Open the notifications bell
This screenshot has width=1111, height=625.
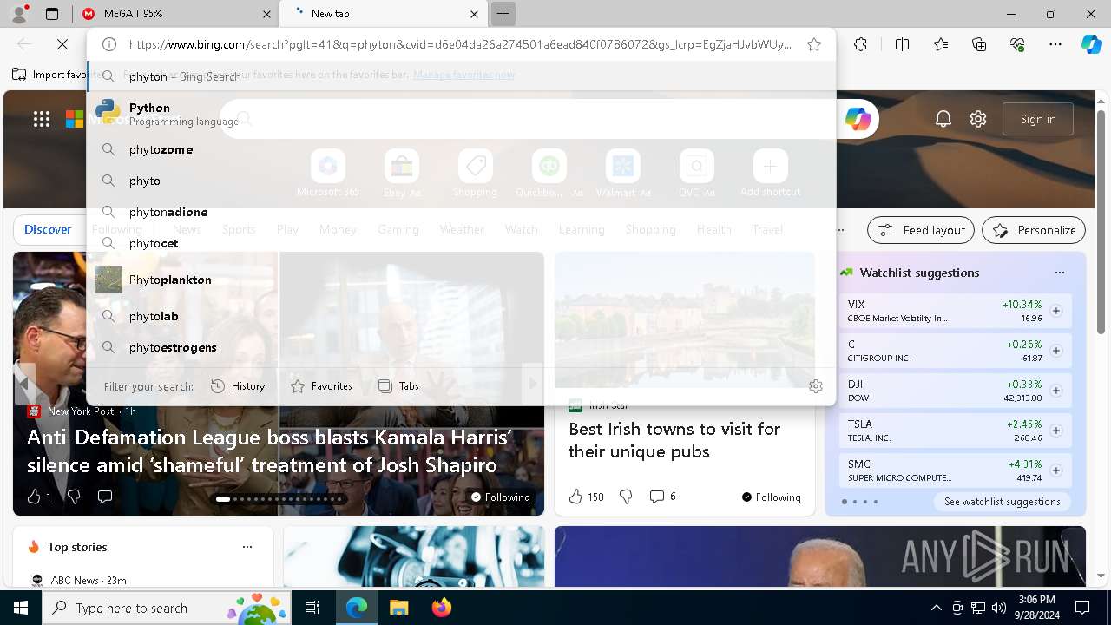point(943,119)
